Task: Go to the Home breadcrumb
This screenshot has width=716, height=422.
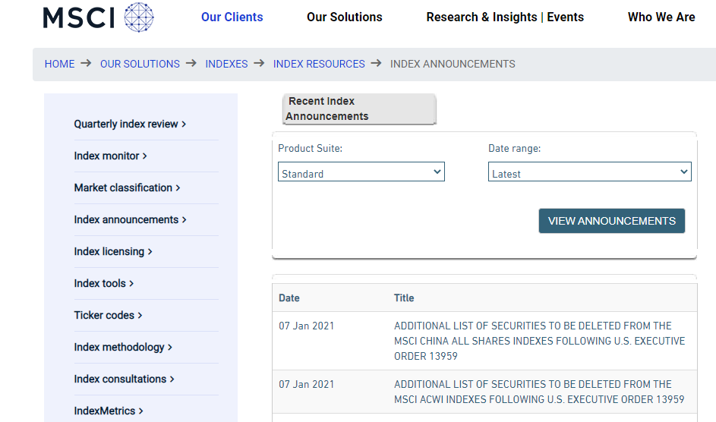Action: tap(59, 64)
